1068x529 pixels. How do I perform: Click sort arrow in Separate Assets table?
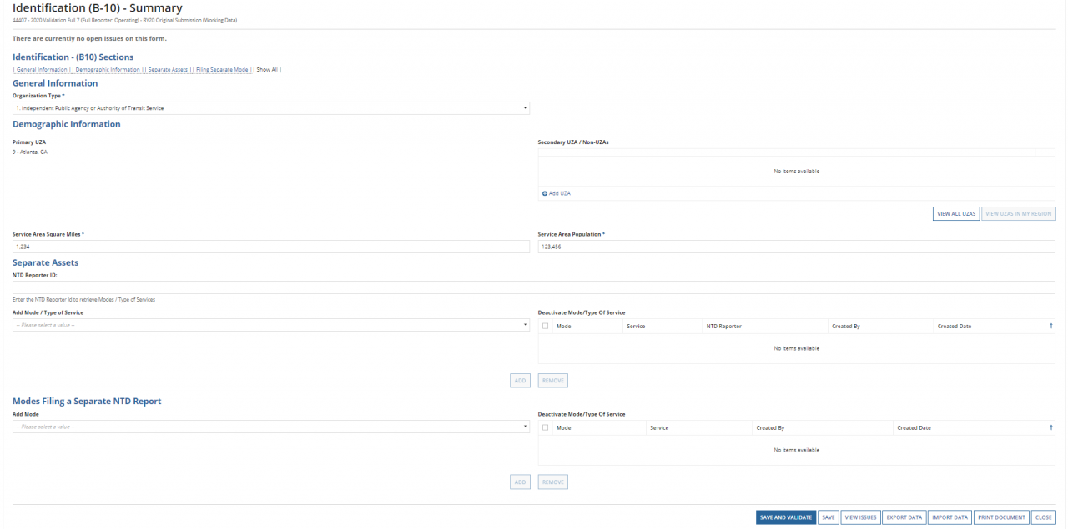tap(1050, 326)
